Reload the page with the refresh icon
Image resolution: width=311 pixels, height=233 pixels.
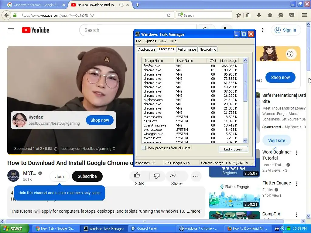[169, 15]
